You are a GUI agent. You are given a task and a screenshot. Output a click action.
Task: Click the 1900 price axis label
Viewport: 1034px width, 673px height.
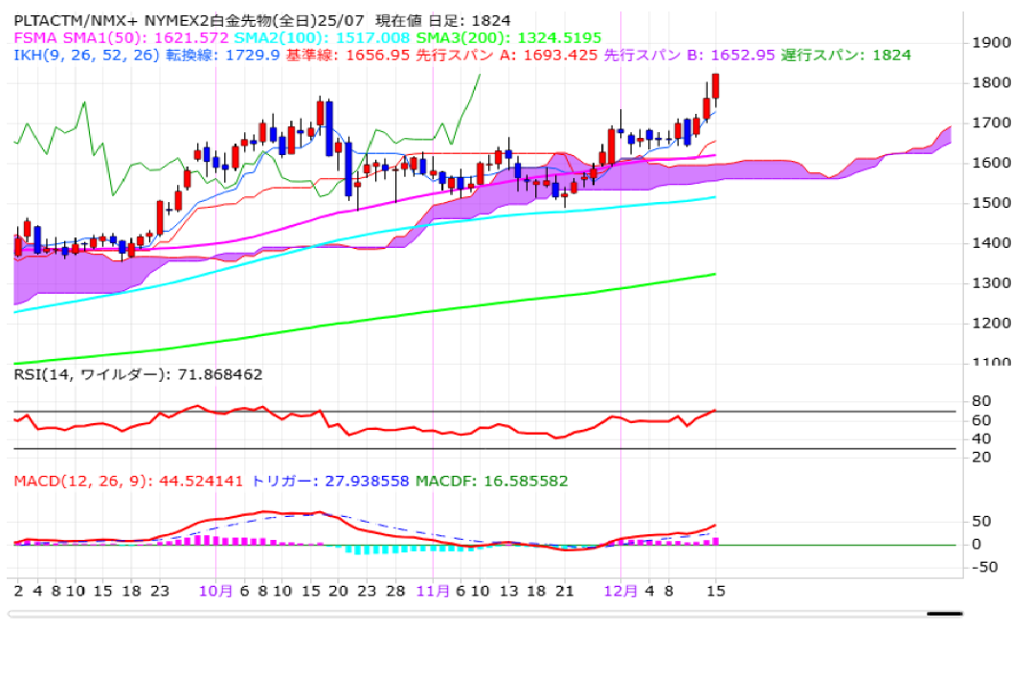tap(991, 43)
